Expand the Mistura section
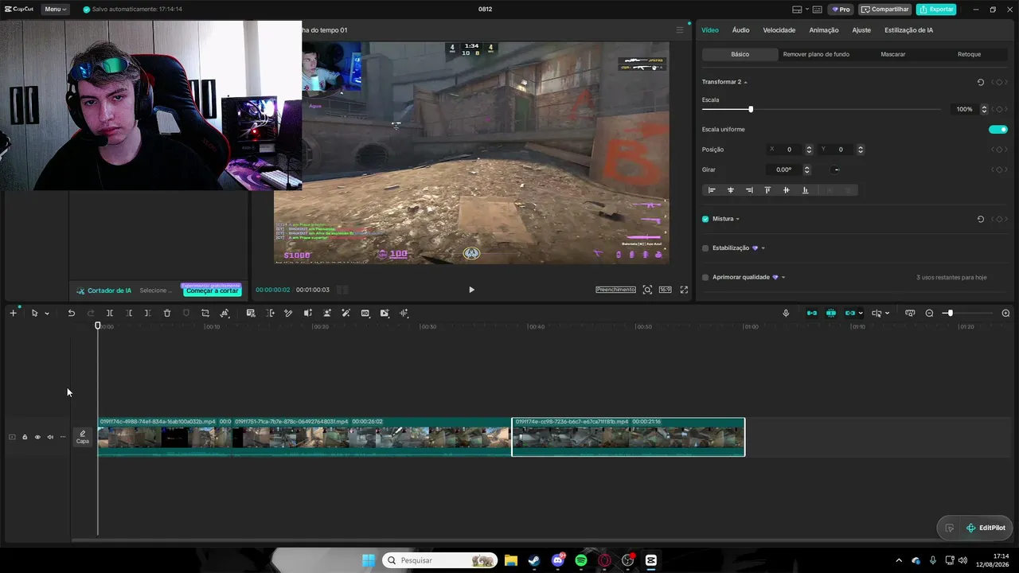The image size is (1019, 573). click(738, 219)
